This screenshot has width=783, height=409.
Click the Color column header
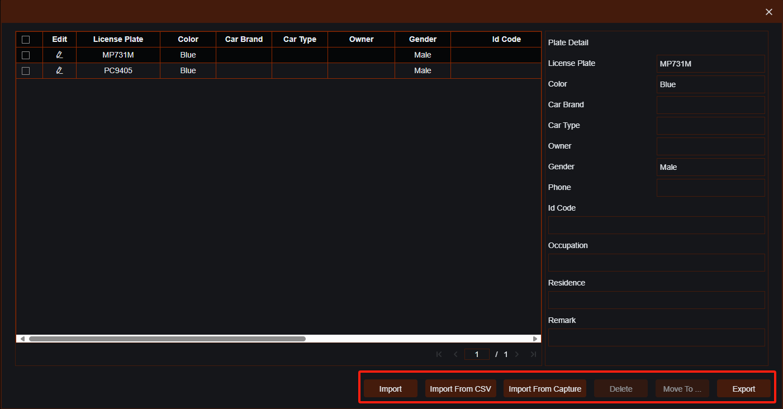coord(188,40)
